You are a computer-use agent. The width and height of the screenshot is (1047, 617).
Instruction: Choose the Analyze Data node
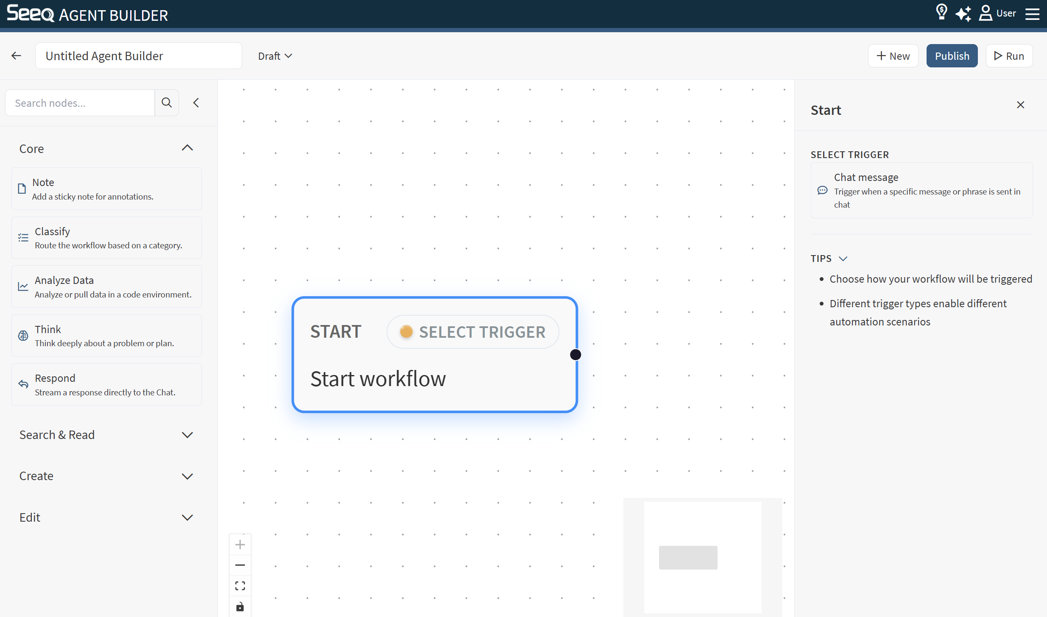point(106,287)
